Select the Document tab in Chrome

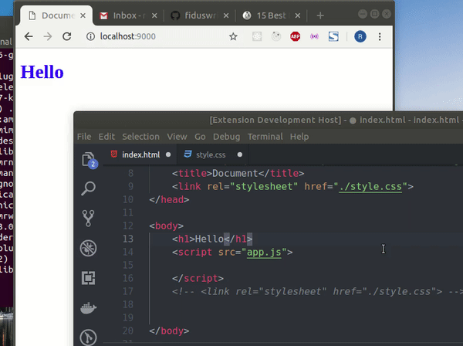click(56, 15)
